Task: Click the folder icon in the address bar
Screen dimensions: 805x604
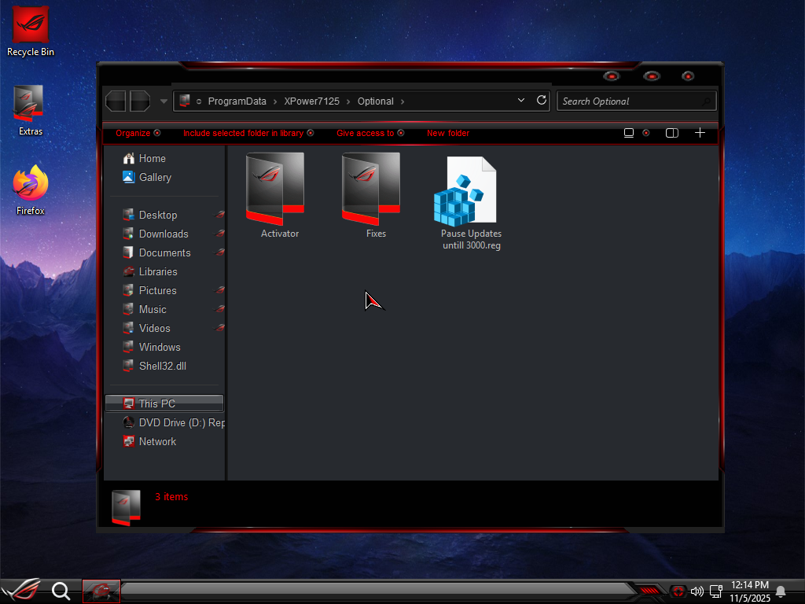Action: coord(185,101)
